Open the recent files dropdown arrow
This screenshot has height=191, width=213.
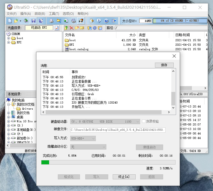(x=20, y=21)
